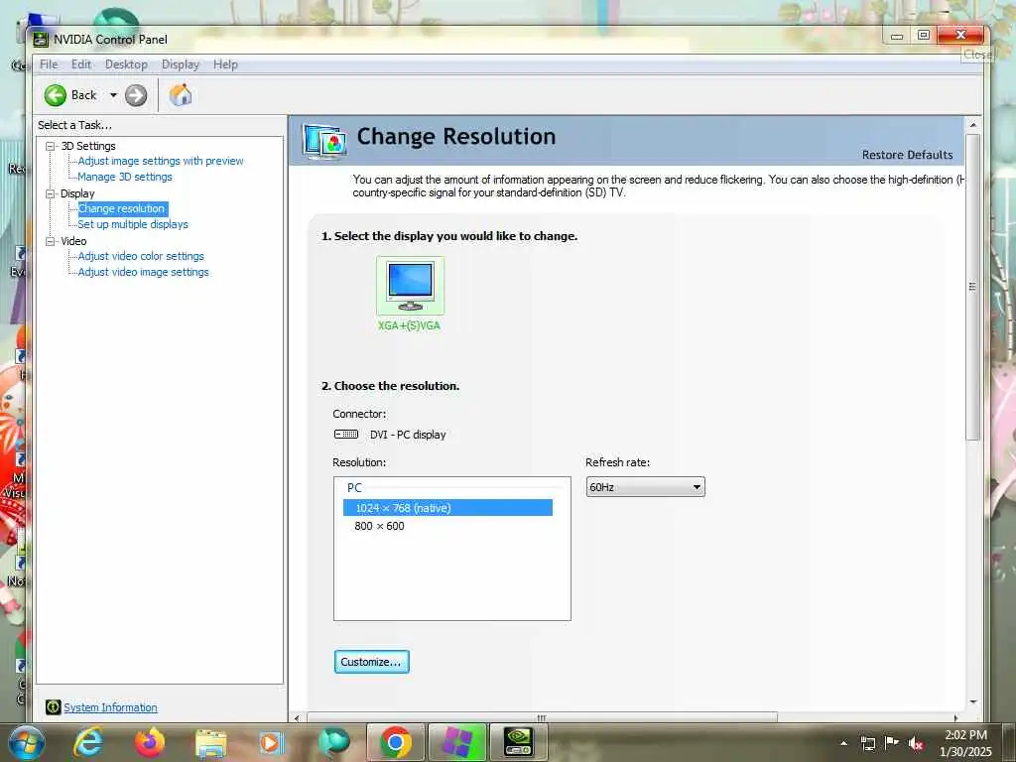Image resolution: width=1016 pixels, height=762 pixels.
Task: Collapse the 3D Settings tree node
Action: [x=50, y=146]
